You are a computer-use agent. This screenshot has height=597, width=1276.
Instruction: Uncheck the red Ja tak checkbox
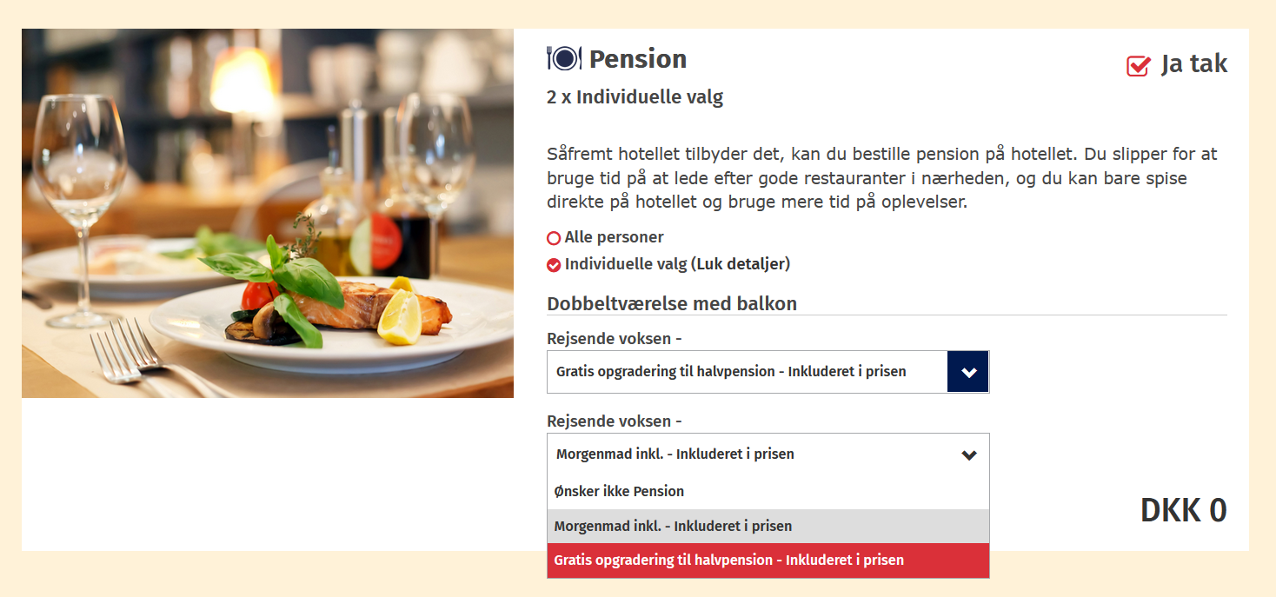(1138, 65)
